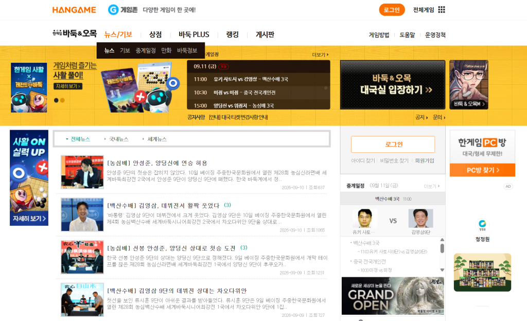This screenshot has width=527, height=321.
Task: Select 기보 in the submenu
Action: (x=125, y=50)
